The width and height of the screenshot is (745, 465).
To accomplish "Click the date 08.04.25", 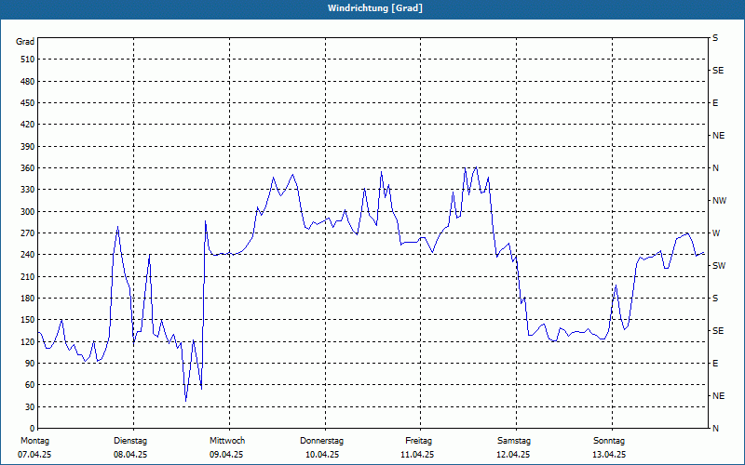I will [130, 455].
